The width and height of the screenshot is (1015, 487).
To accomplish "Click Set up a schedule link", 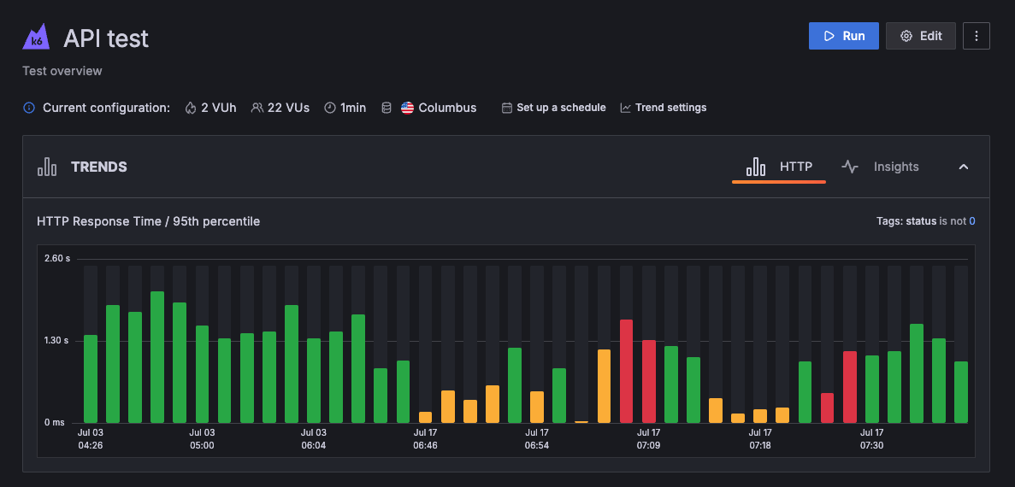I will point(553,108).
